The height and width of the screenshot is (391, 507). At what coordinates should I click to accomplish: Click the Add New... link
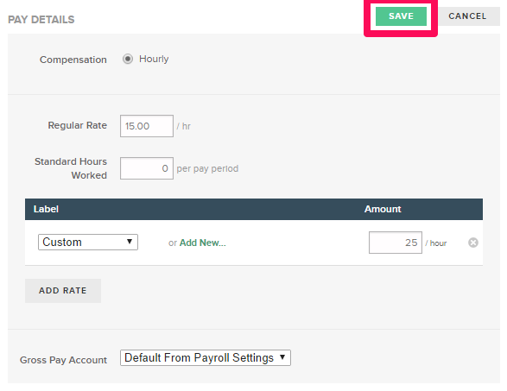203,243
